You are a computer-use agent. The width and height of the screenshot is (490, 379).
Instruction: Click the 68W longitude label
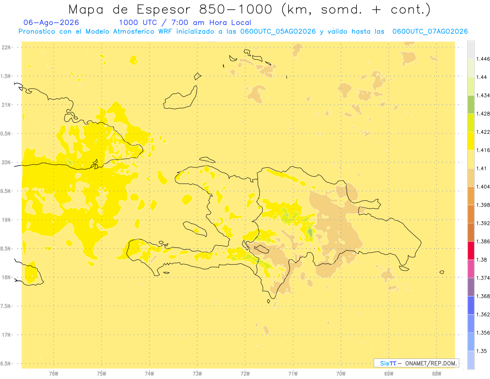click(x=437, y=374)
